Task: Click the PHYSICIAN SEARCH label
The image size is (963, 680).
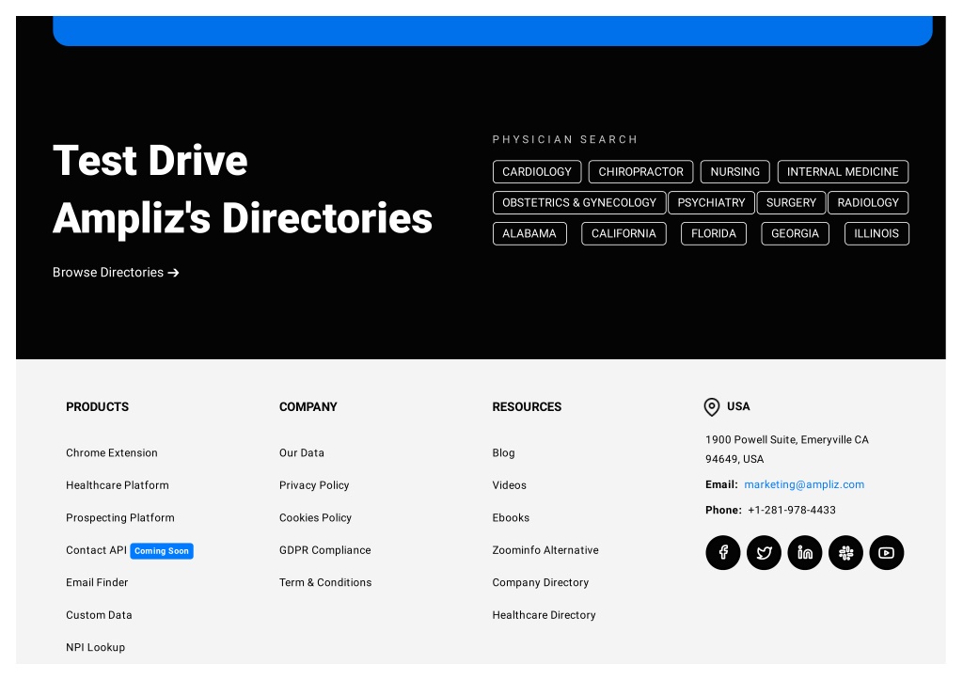Action: [565, 139]
